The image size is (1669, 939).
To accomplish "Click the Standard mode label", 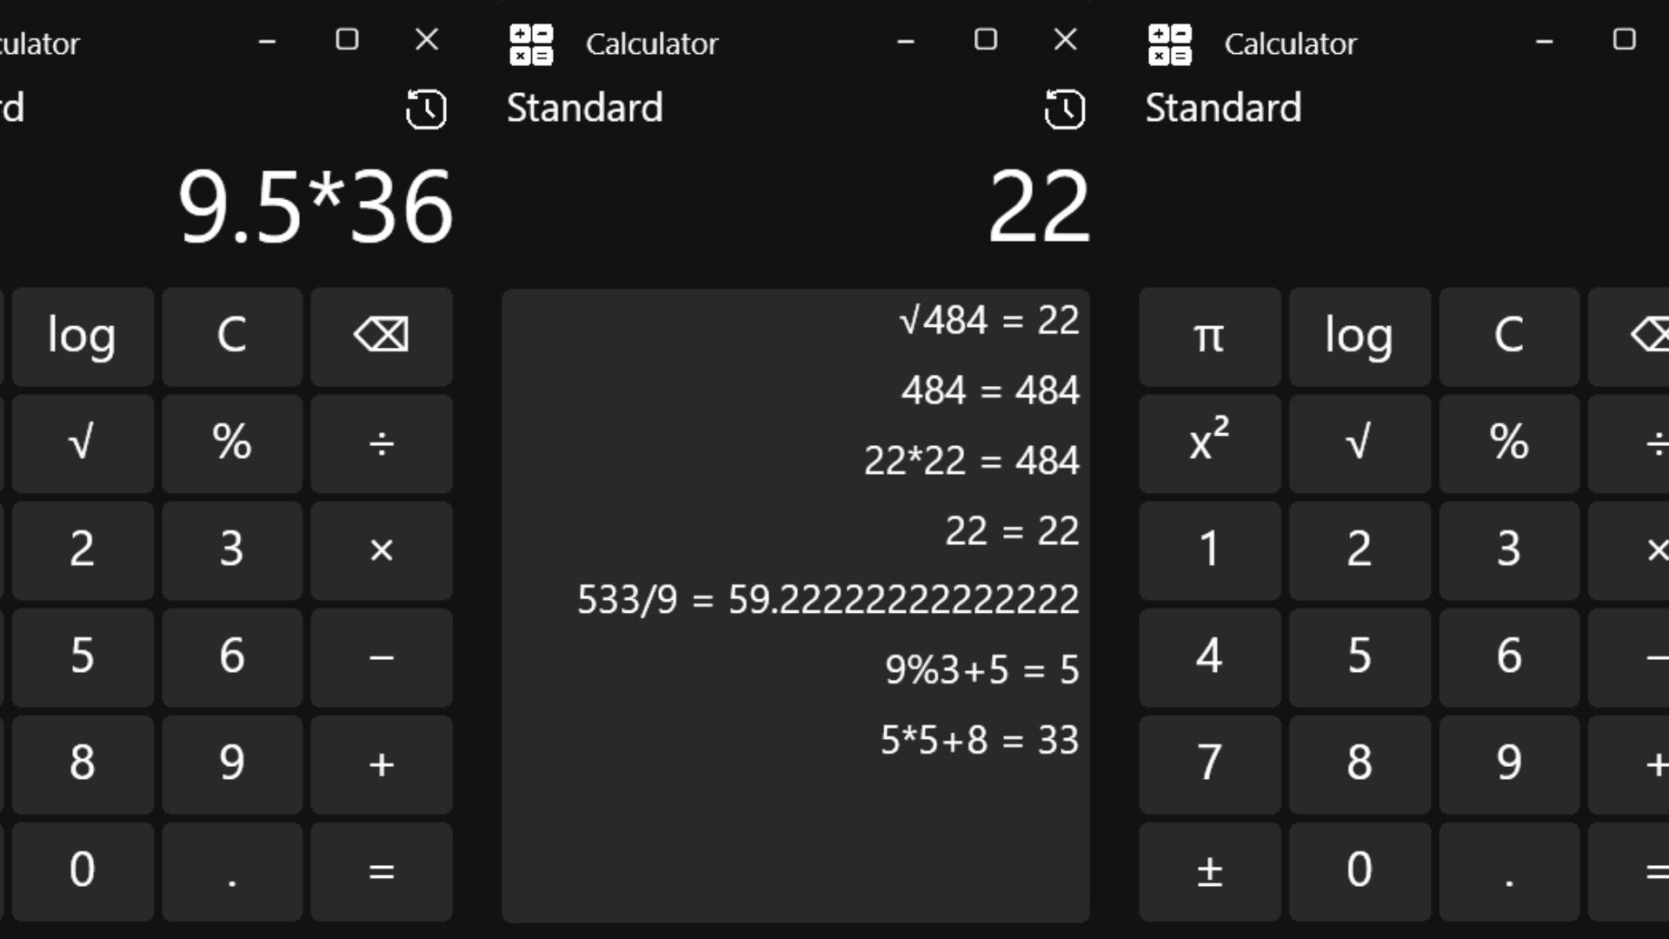I will pyautogui.click(x=584, y=107).
